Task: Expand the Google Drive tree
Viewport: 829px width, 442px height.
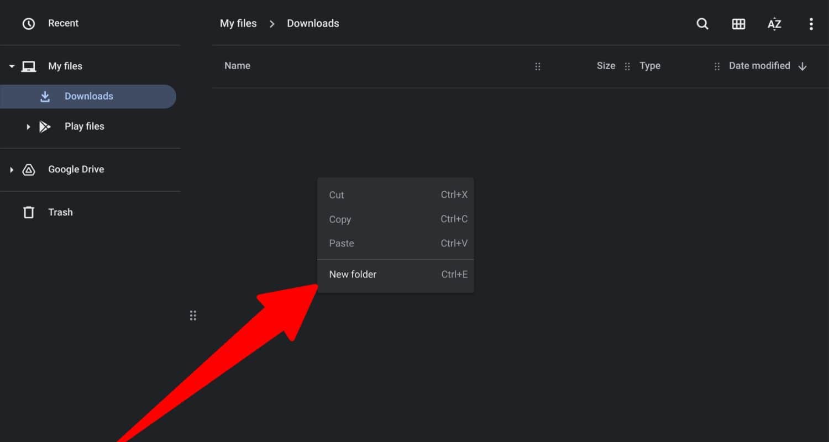Action: tap(12, 170)
